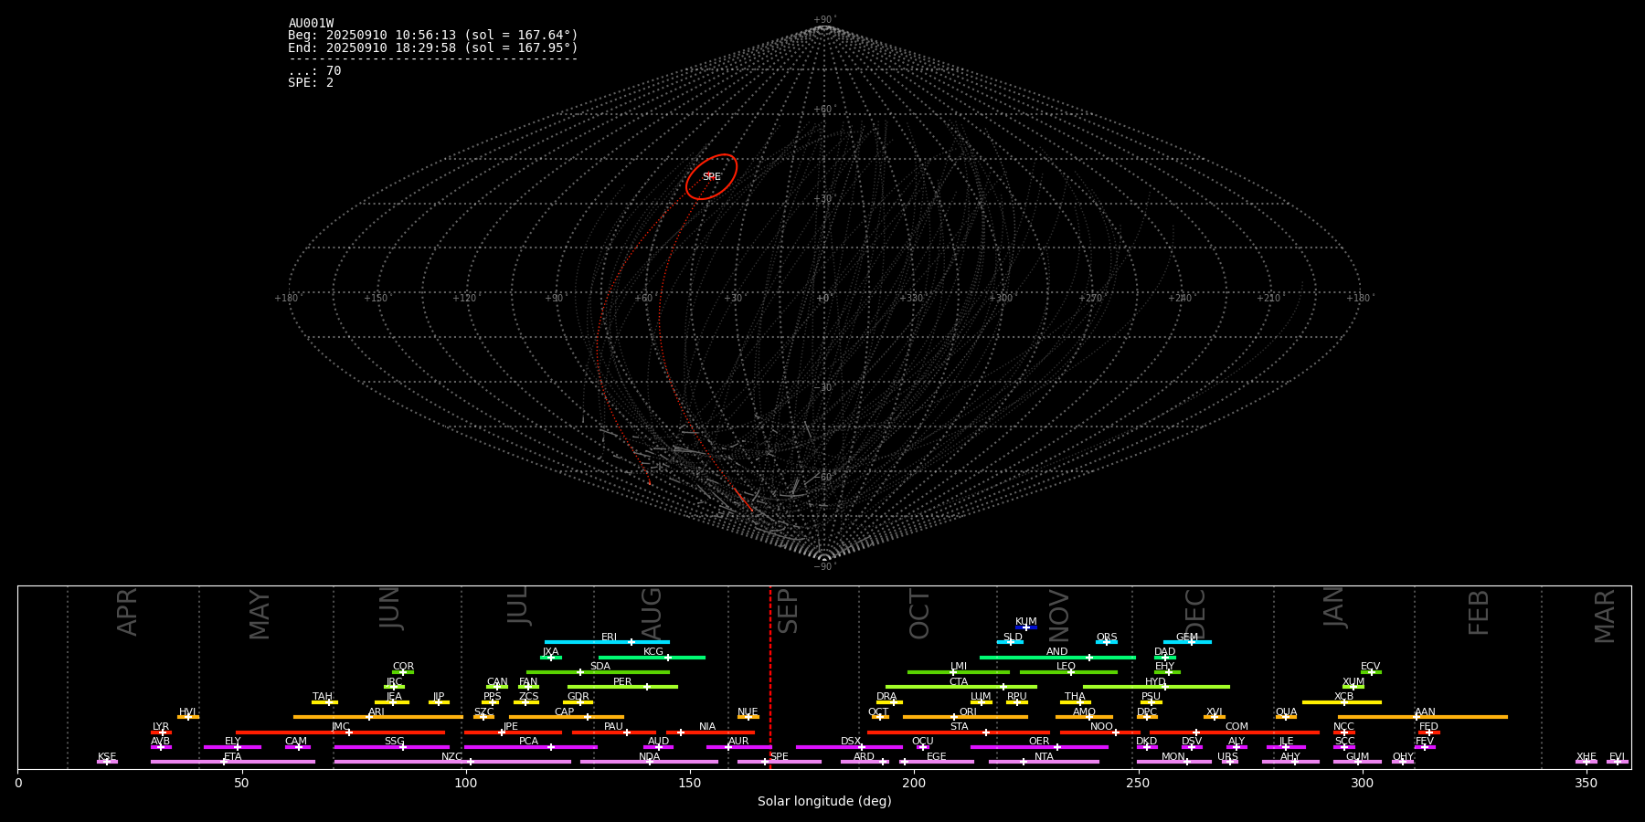Select the PER shower bar label
The height and width of the screenshot is (822, 1645).
click(622, 682)
